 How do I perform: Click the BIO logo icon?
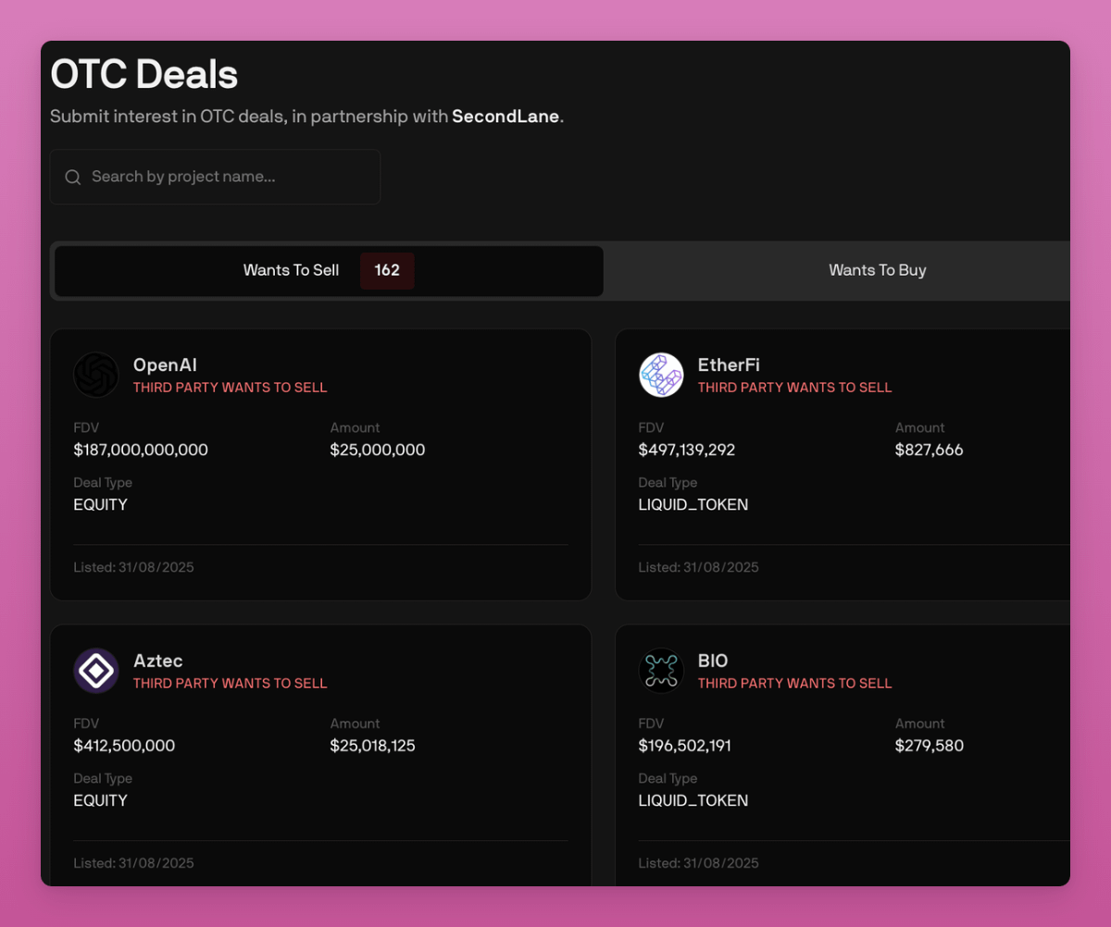point(661,671)
